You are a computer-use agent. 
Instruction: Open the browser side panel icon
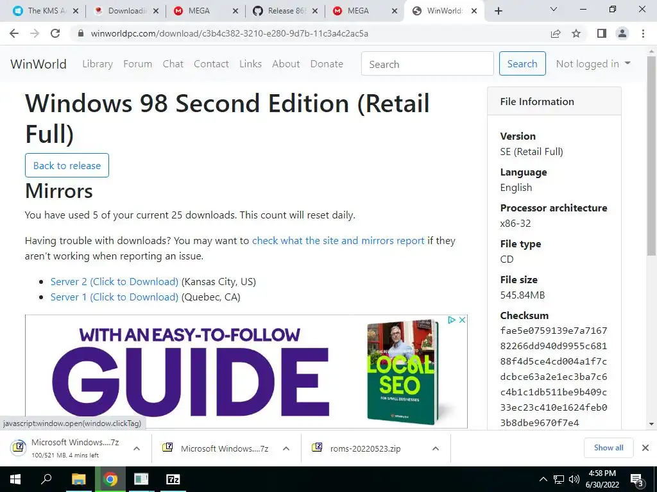[x=602, y=33]
